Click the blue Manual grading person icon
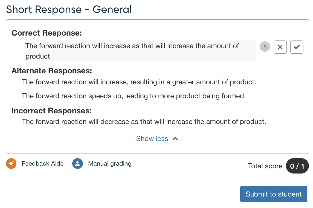The image size is (313, 208). tap(77, 164)
